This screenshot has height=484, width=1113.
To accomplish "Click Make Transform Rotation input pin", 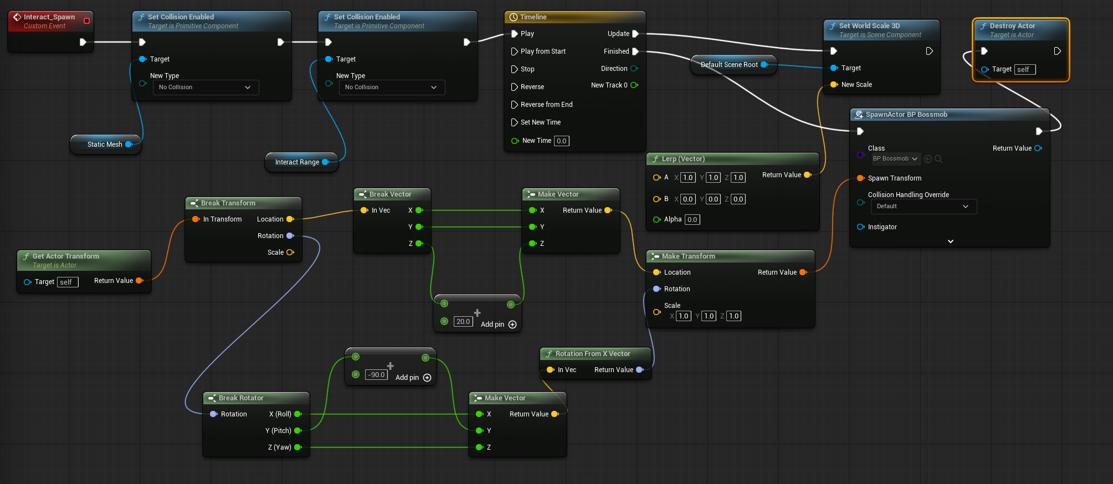I will click(x=657, y=289).
